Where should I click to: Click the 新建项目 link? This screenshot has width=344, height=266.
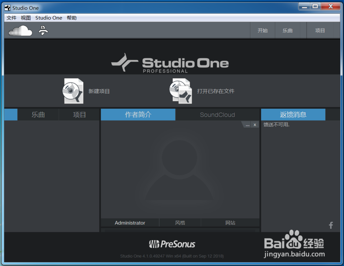pyautogui.click(x=99, y=91)
